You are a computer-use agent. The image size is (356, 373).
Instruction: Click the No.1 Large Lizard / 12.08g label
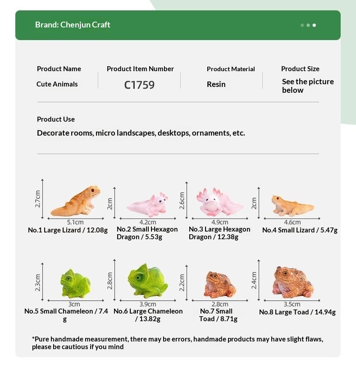coord(68,230)
